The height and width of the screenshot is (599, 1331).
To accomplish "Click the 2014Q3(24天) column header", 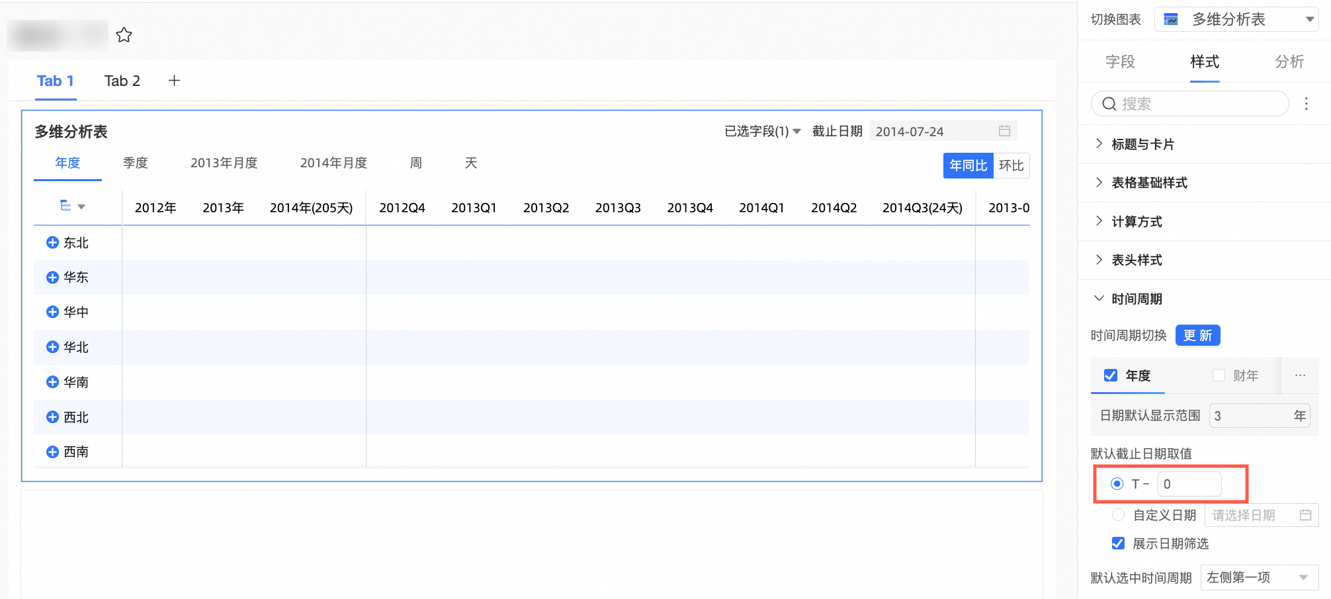I will [x=923, y=208].
